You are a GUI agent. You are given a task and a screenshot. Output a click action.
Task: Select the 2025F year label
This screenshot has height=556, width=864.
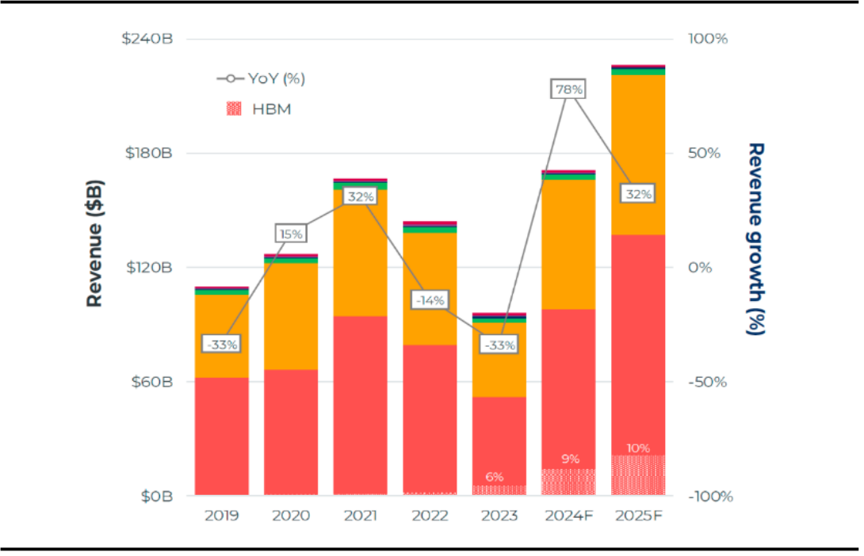point(639,516)
